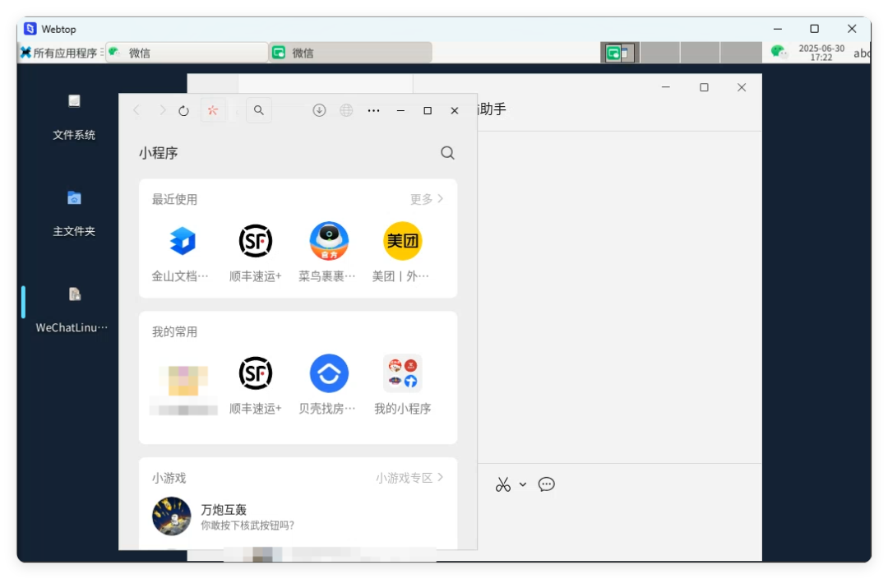Switch to the first 微信 taskbar window
This screenshot has width=888, height=579.
187,53
